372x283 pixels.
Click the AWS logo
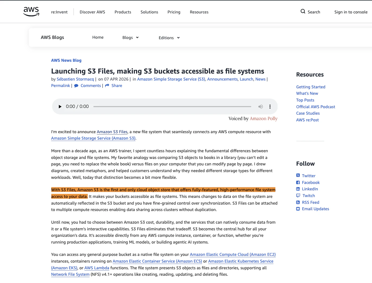[31, 12]
